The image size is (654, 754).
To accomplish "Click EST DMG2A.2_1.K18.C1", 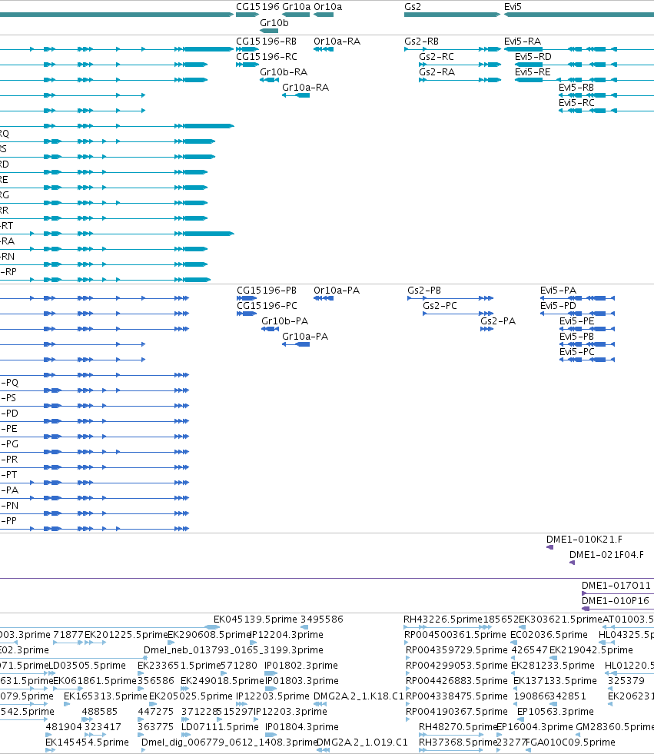I will [x=359, y=696].
